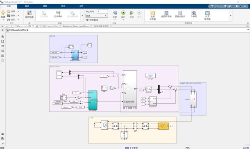
Task: Select the inverter bridge block in the main circuit
Action: click(105, 125)
